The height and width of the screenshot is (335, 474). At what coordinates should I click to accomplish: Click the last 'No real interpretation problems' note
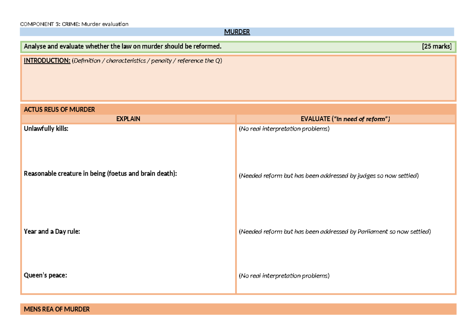click(x=284, y=276)
